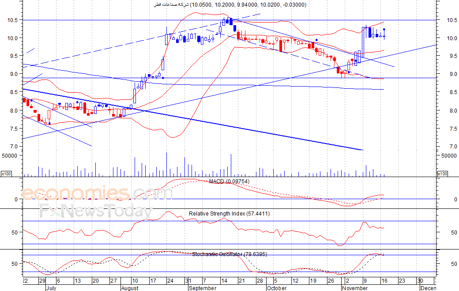Select the Relative Strength Index label
The height and width of the screenshot is (291, 459).
(x=229, y=214)
